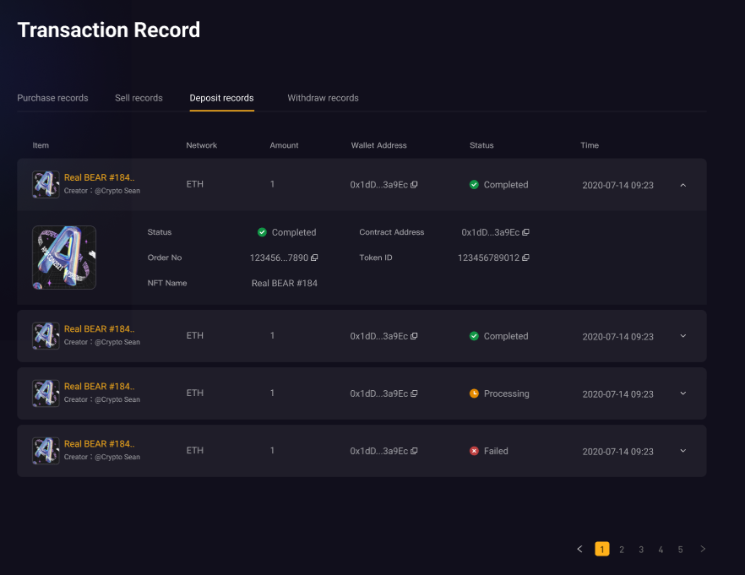Click the red Failed status icon
Viewport: 745px width, 575px height.
474,451
